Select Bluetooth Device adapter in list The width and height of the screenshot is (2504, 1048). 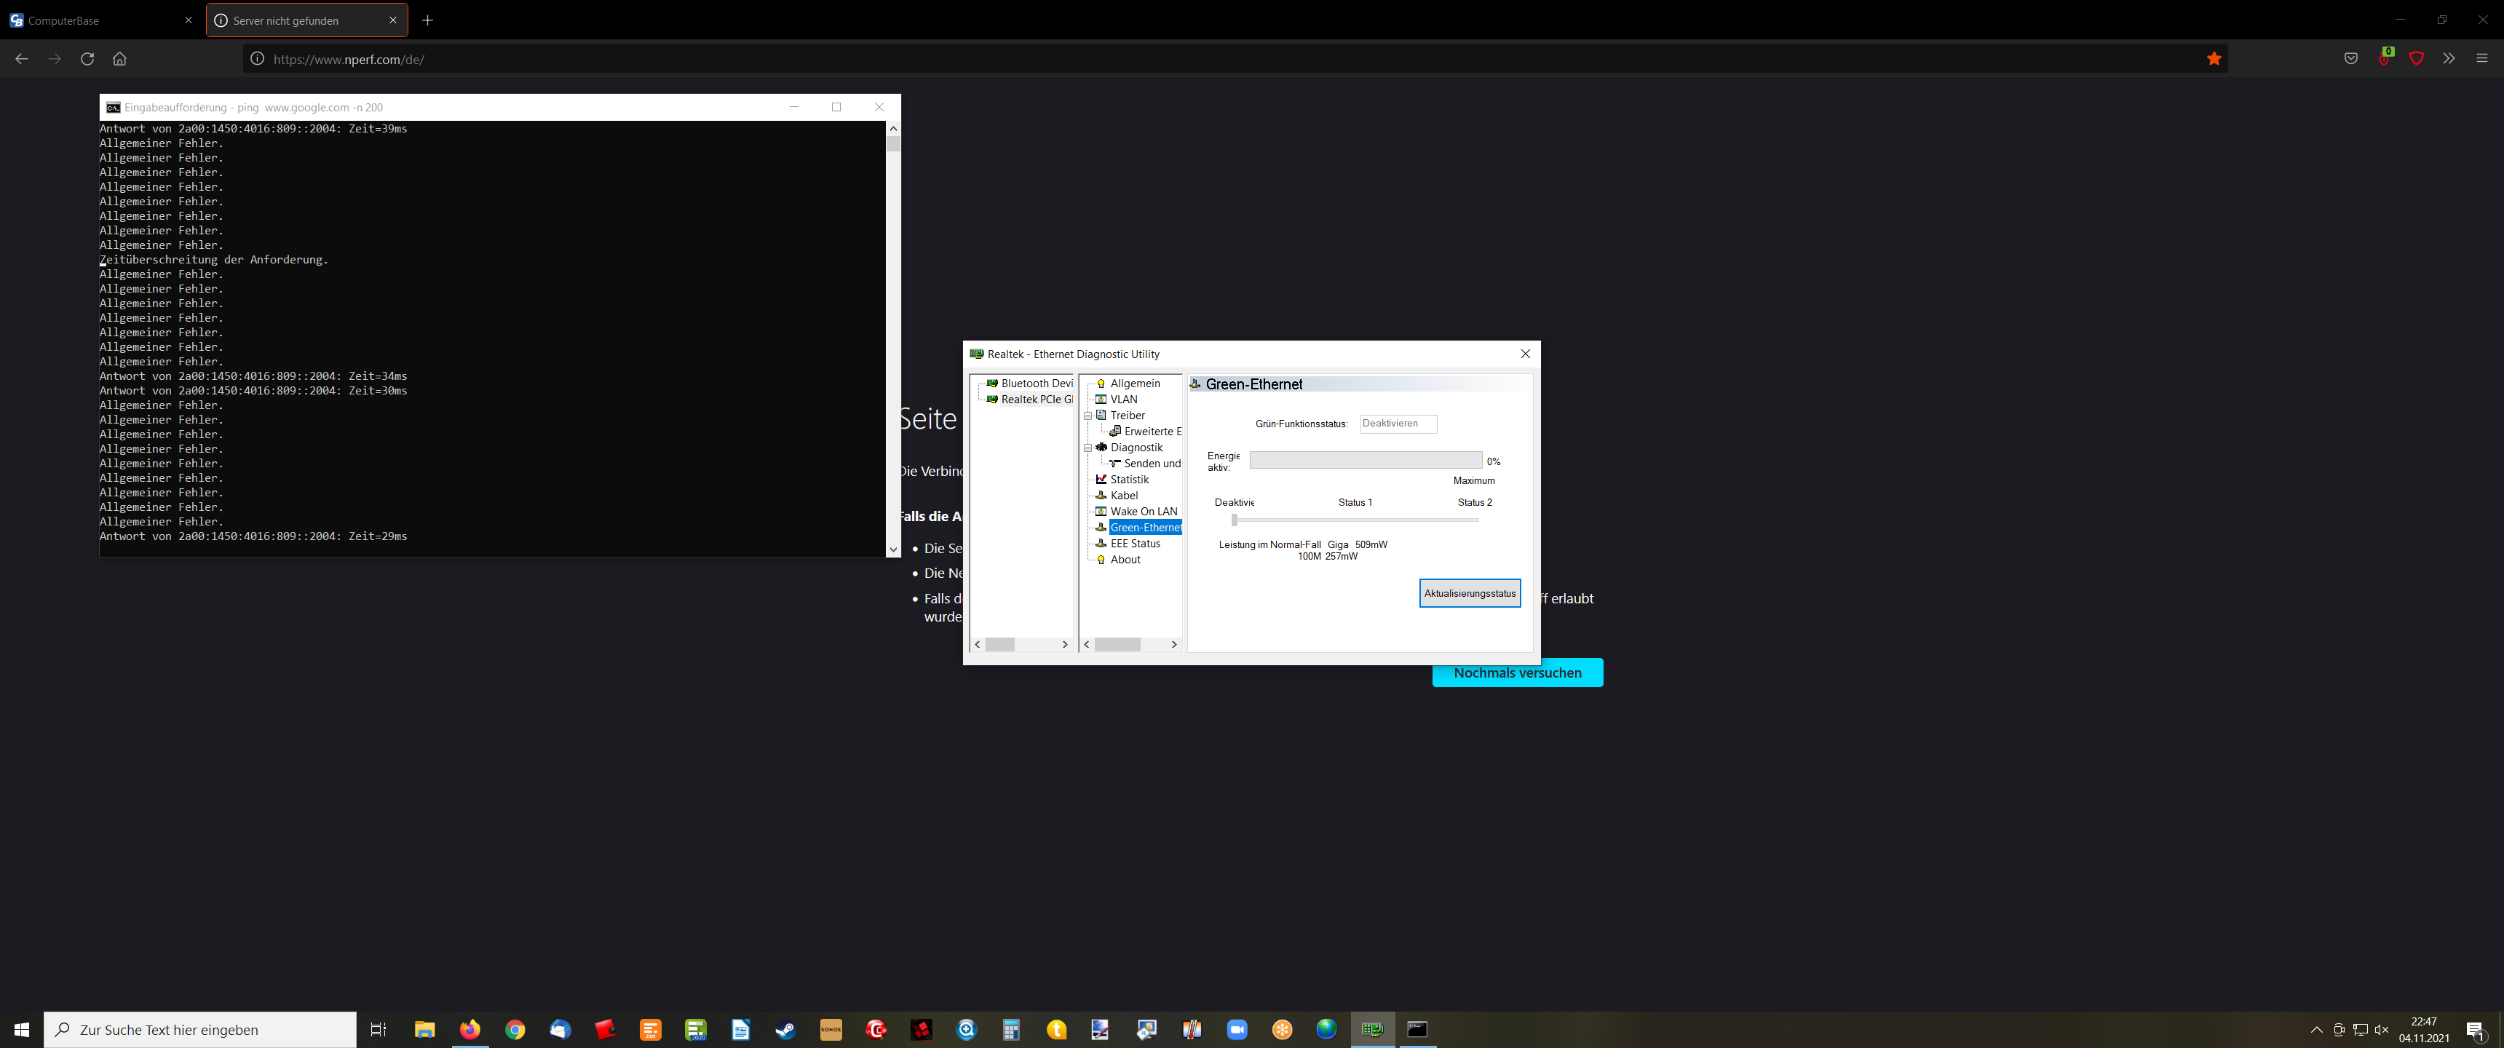(x=1037, y=383)
